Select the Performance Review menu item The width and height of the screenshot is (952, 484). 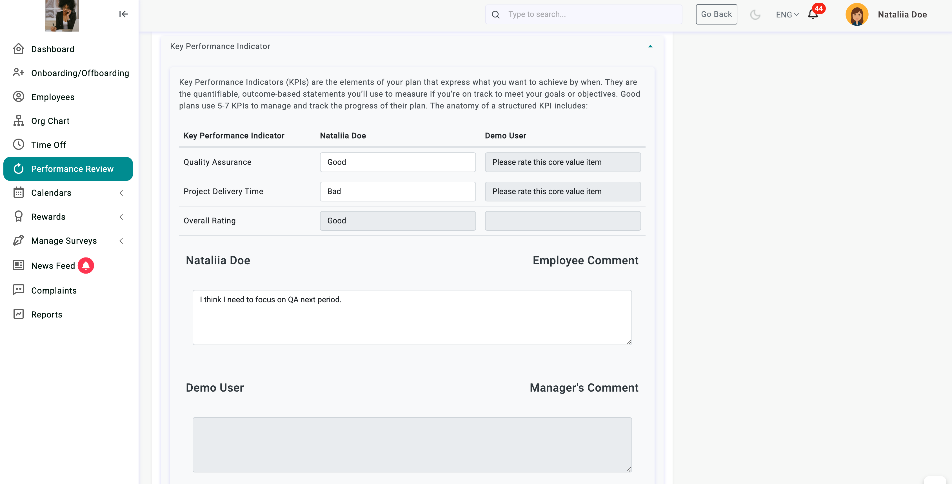click(68, 168)
